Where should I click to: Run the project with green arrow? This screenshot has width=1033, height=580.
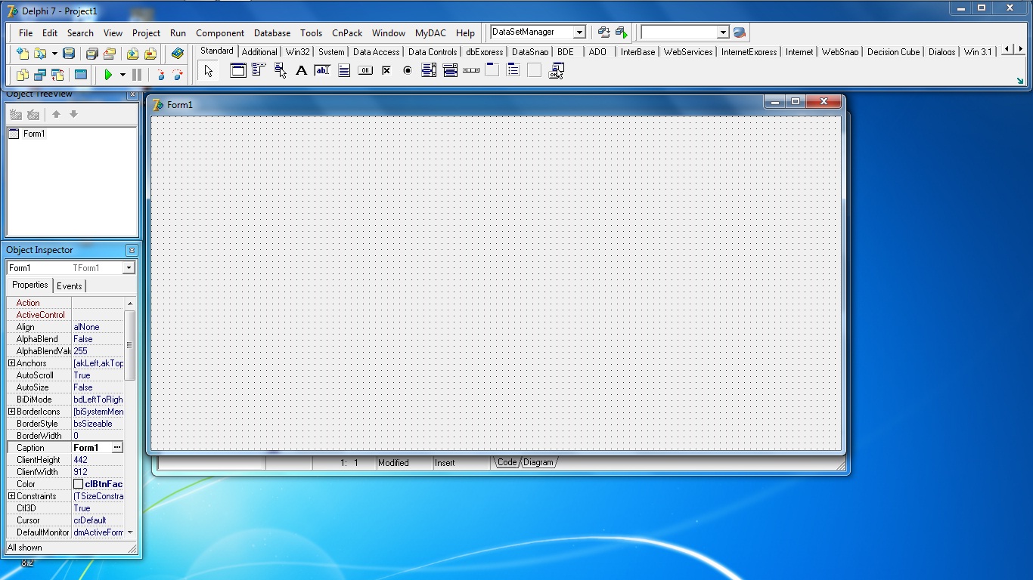pos(109,75)
